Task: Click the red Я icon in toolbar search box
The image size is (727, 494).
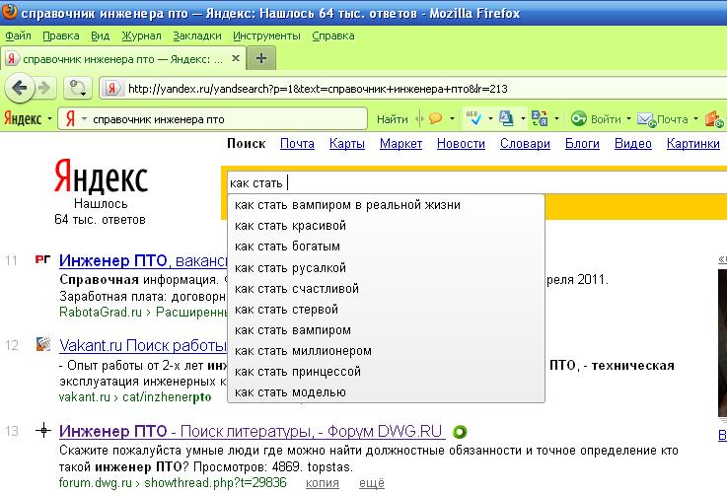Action: [70, 119]
